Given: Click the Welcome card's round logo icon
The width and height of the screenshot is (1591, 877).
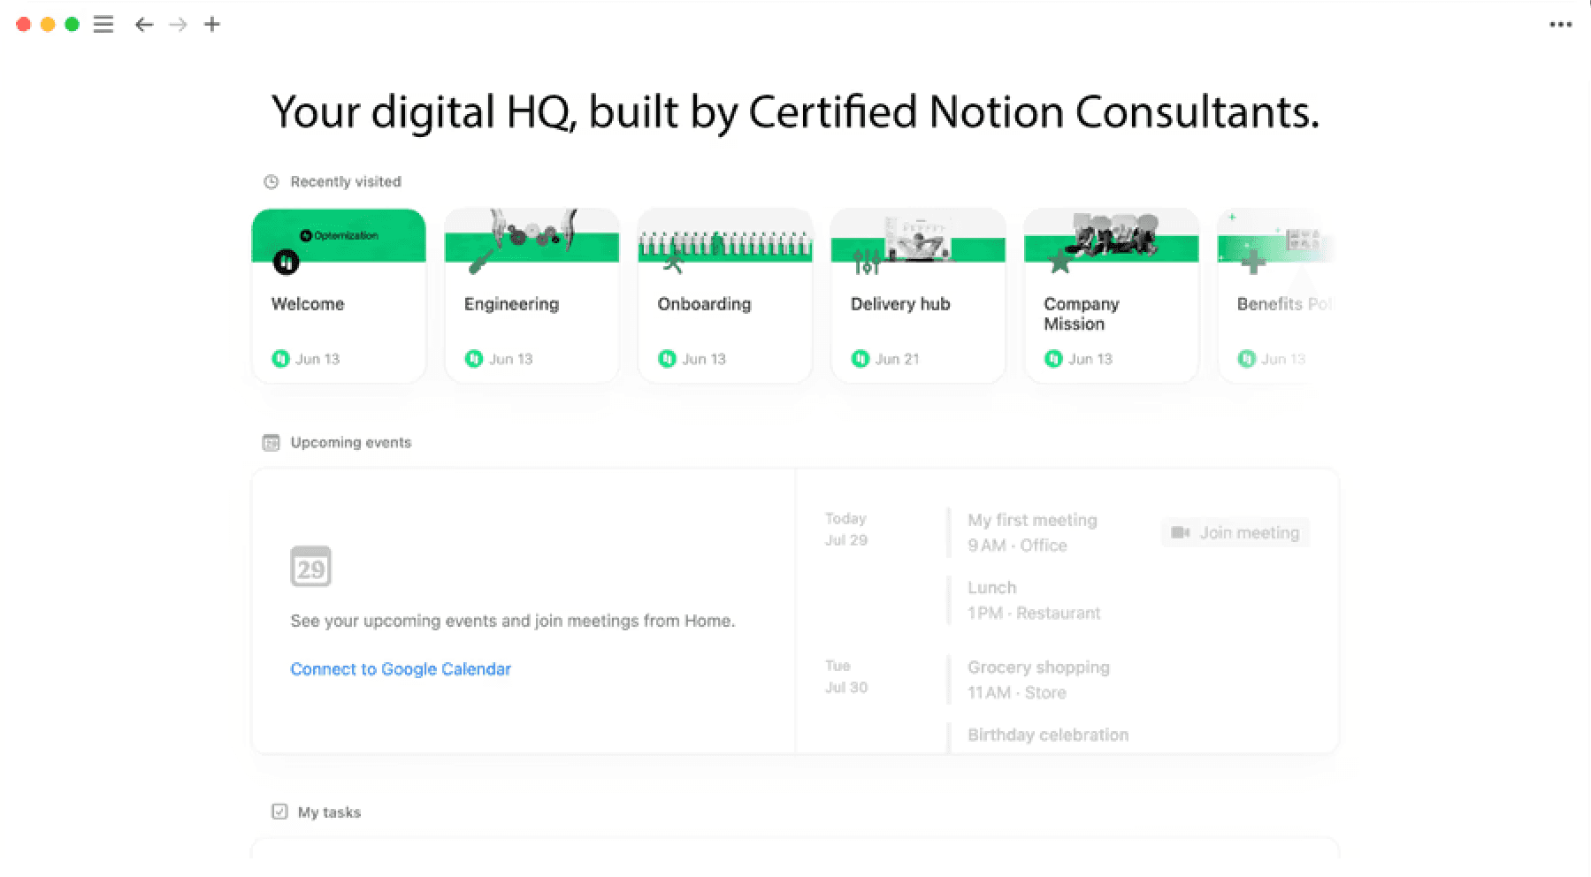Looking at the screenshot, I should [x=286, y=262].
